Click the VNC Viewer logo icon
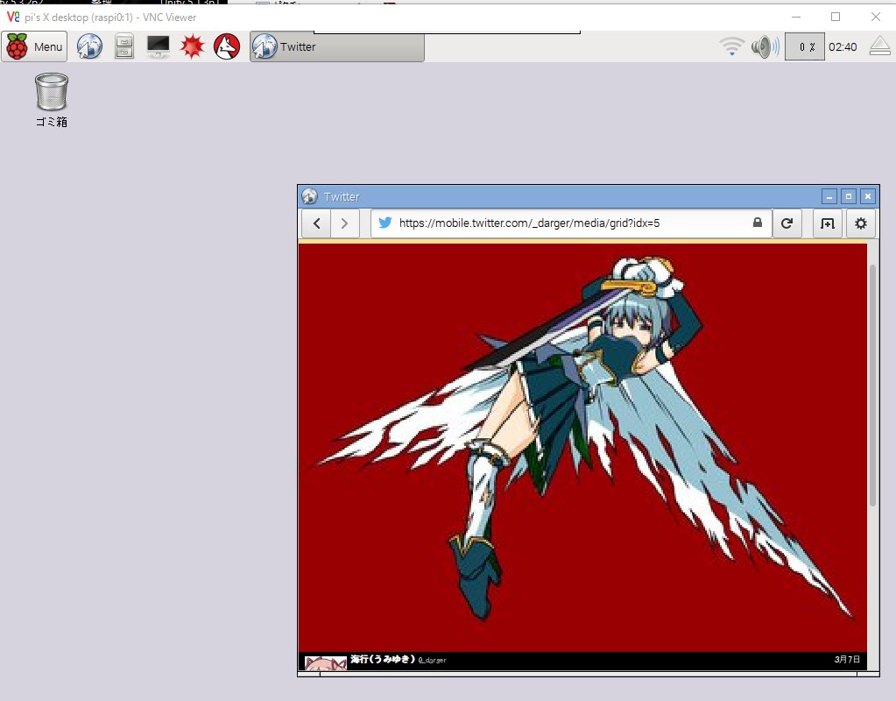 pyautogui.click(x=13, y=18)
